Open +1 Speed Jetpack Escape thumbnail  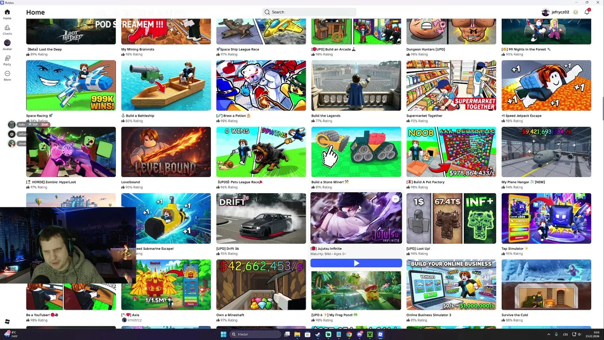click(x=546, y=85)
